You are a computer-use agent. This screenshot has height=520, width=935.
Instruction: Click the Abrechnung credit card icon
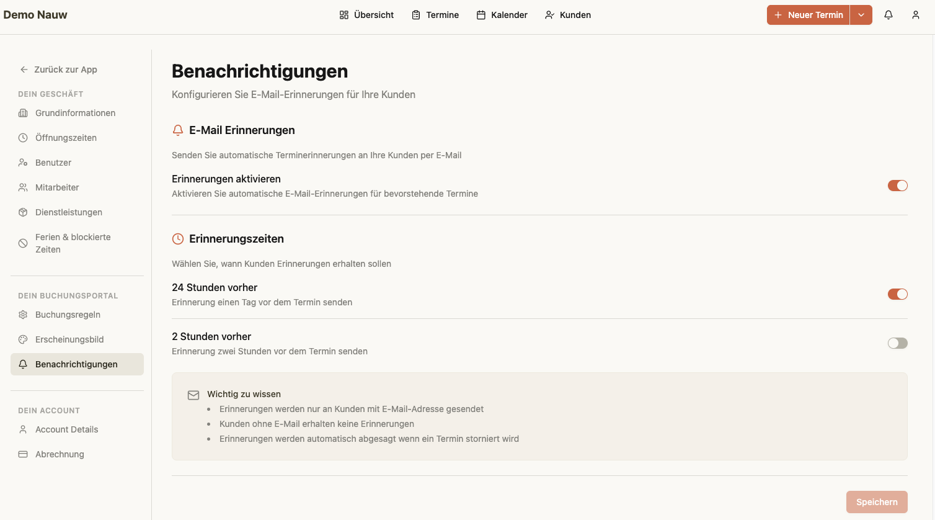tap(23, 454)
